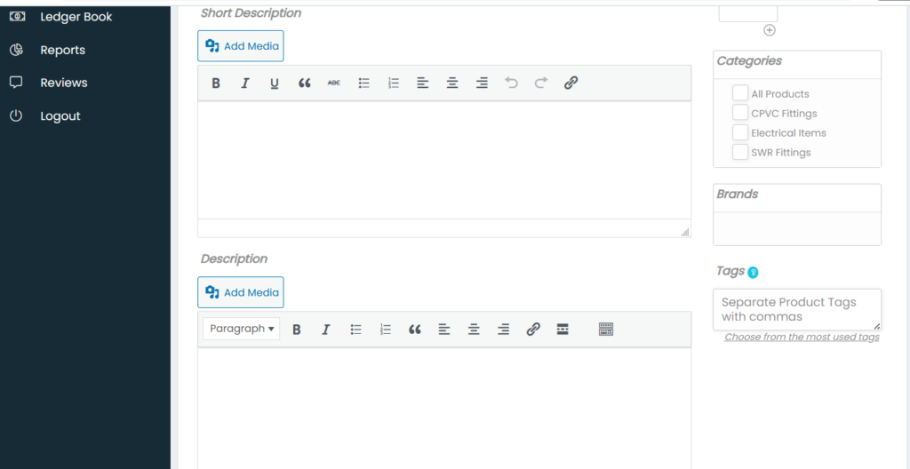The width and height of the screenshot is (910, 469).
Task: Insert link using Short Description toolbar
Action: click(x=571, y=83)
